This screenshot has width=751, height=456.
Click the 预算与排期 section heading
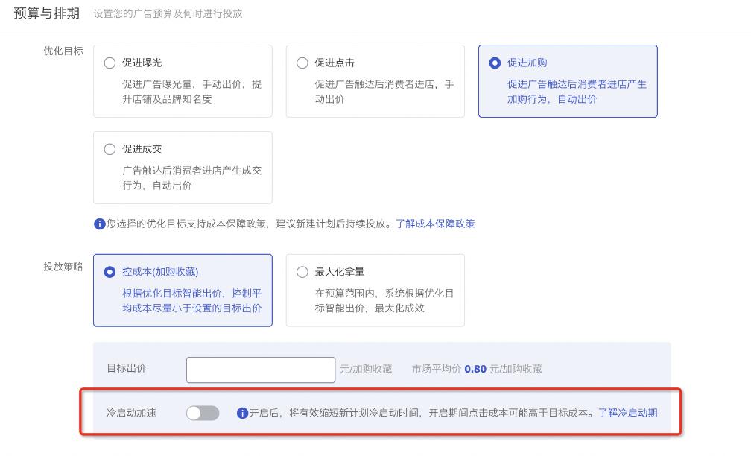pyautogui.click(x=46, y=13)
